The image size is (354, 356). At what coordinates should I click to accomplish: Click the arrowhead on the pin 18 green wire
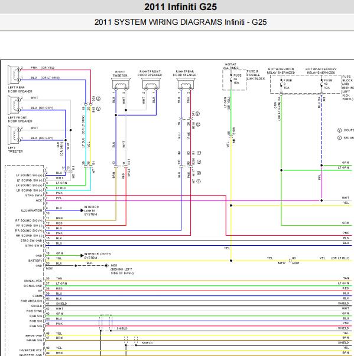tap(82, 256)
